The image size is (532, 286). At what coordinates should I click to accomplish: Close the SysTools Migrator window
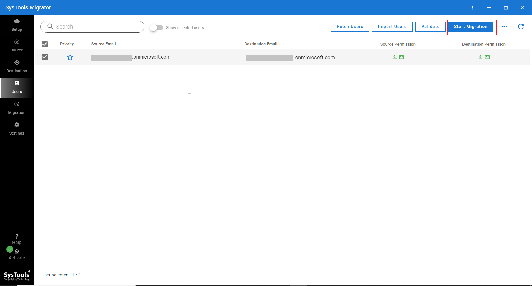522,7
